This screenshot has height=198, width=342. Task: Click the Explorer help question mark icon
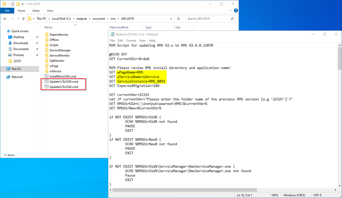pyautogui.click(x=236, y=10)
